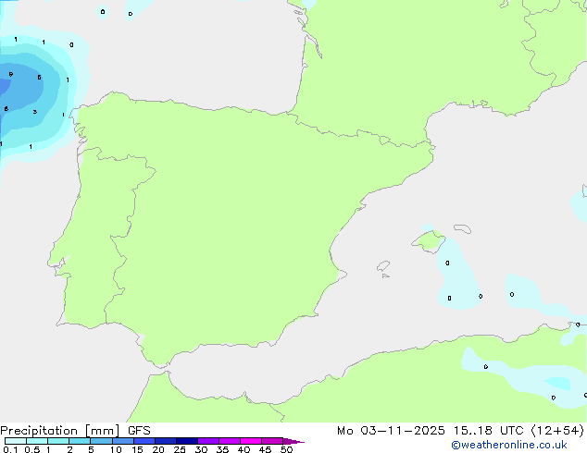Click the "[mm]" unit label
Viewport: 587px width, 453px height.
pos(102,431)
